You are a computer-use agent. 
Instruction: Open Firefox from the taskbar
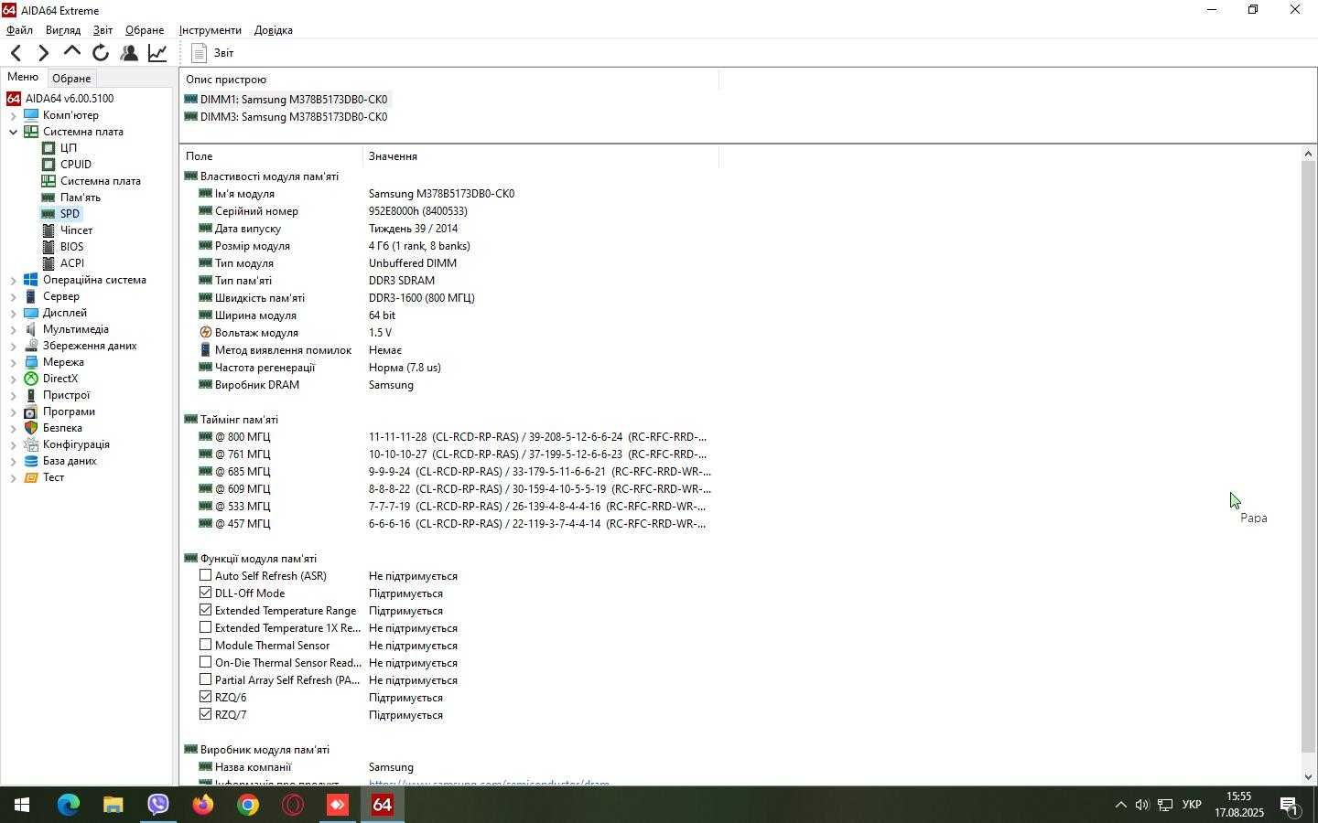pyautogui.click(x=203, y=805)
